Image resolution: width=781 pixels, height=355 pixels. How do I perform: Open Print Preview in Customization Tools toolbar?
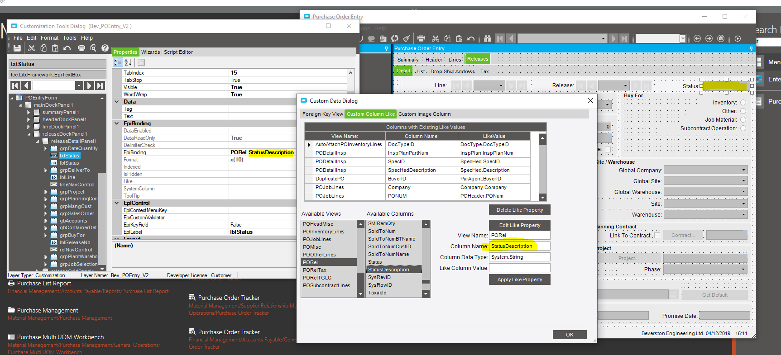click(x=93, y=48)
